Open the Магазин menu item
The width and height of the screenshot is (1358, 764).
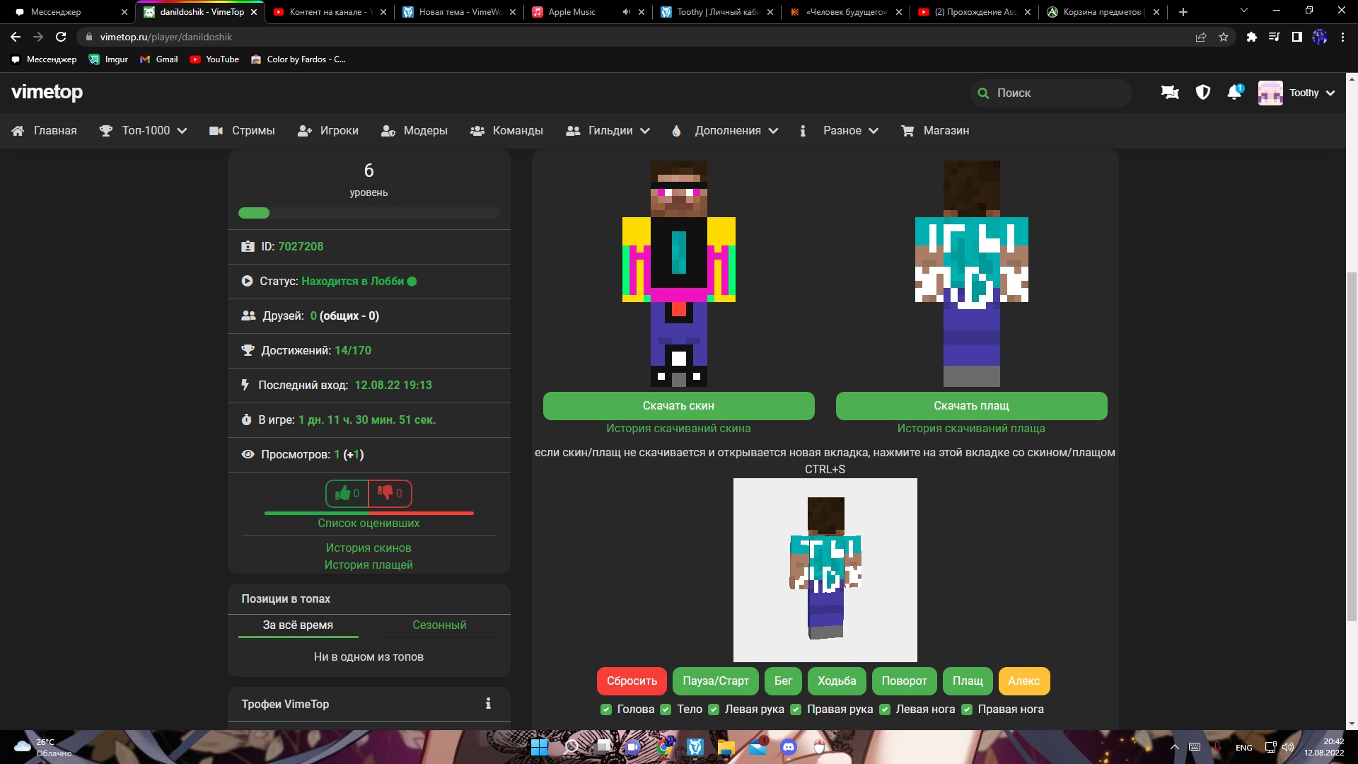coord(936,130)
